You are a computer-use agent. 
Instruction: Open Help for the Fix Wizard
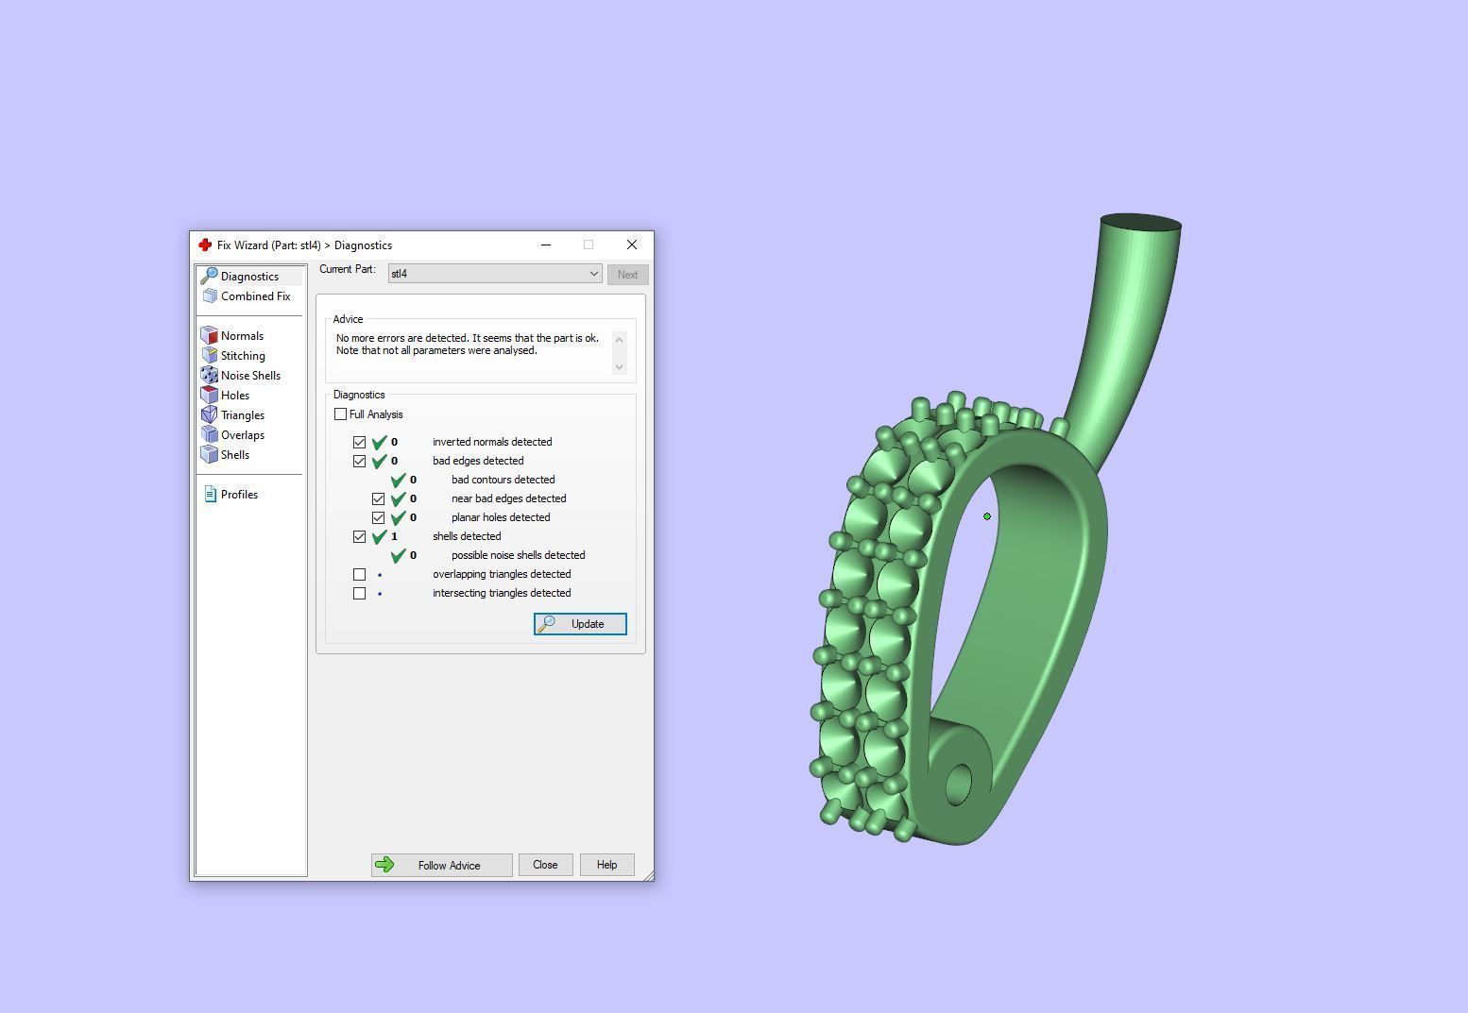tap(606, 865)
